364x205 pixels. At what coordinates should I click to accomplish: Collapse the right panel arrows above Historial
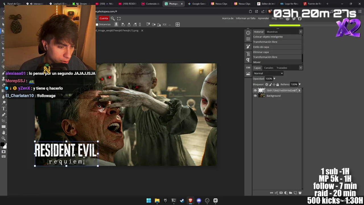[278, 28]
